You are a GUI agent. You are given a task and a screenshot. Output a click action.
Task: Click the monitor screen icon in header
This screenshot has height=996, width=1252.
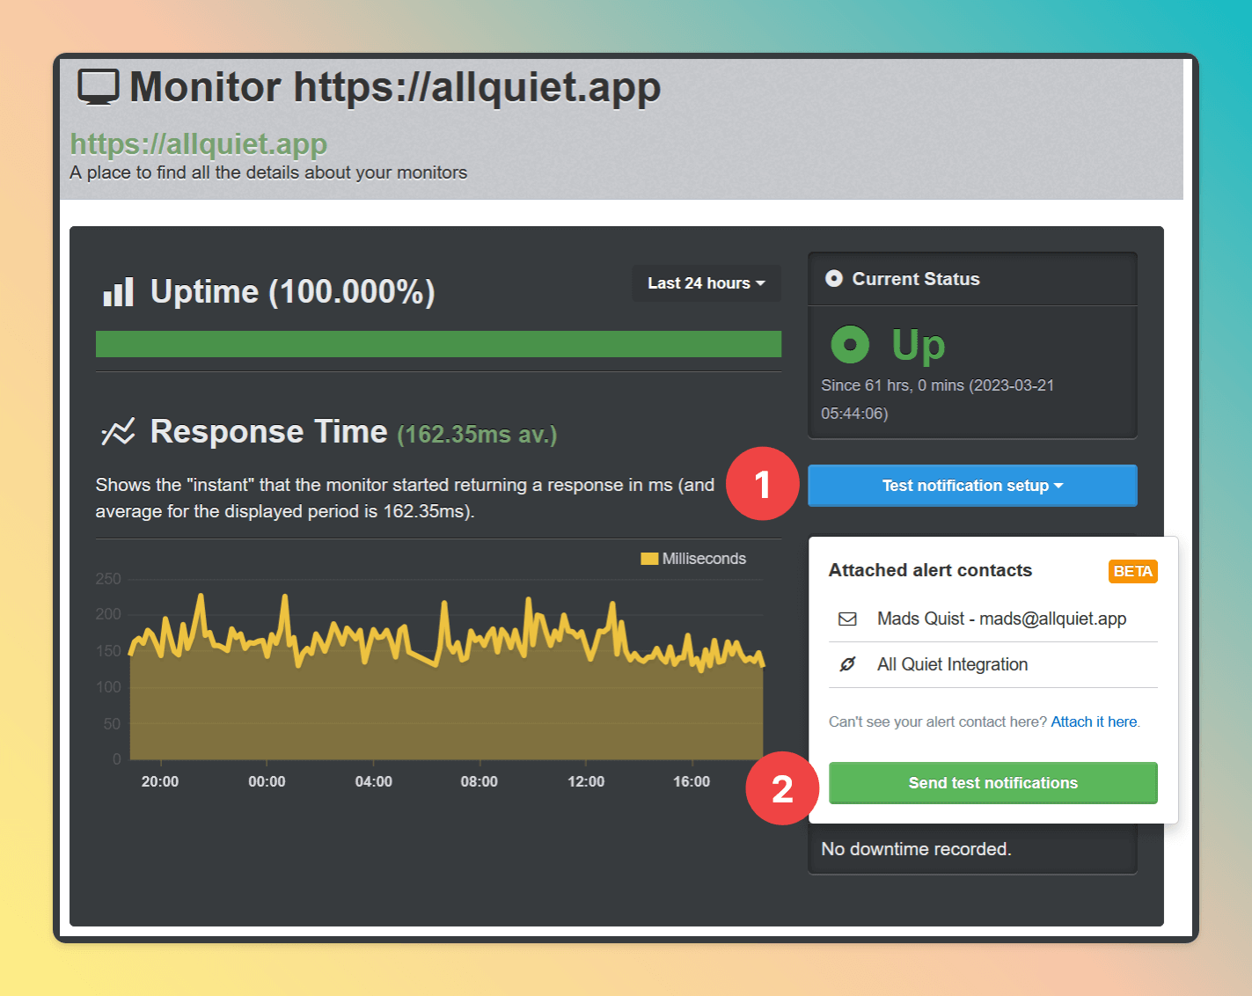coord(98,87)
